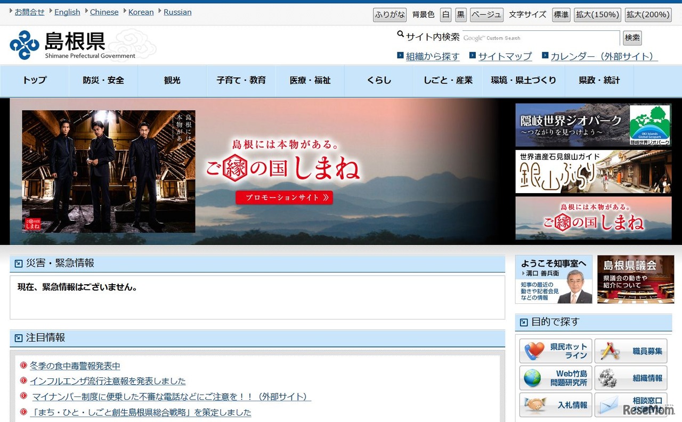The width and height of the screenshot is (682, 422).
Task: Open the 職員募集 button
Action: (631, 351)
